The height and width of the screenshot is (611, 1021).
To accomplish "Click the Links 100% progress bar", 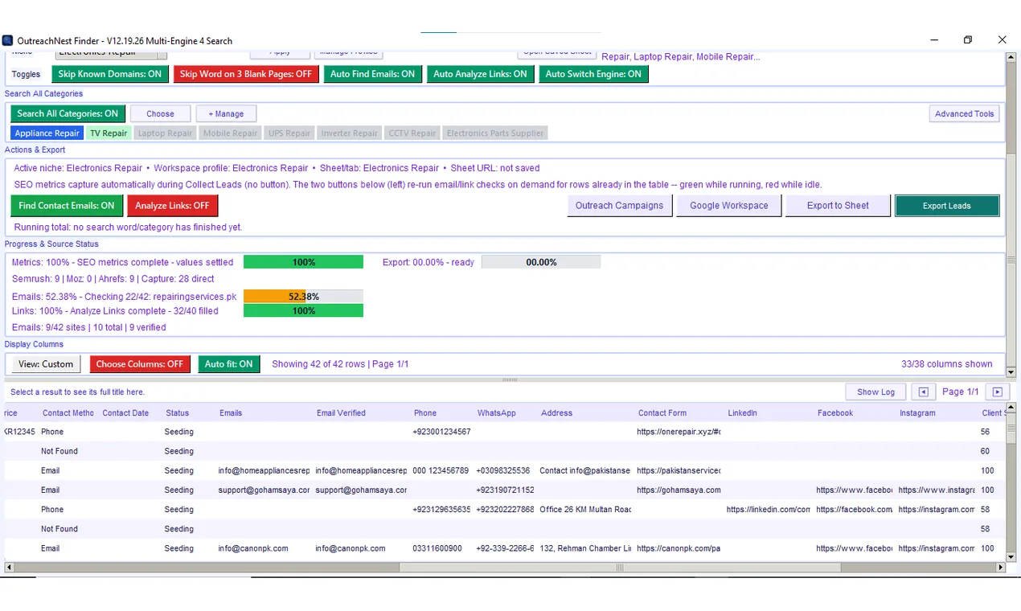I will pos(303,310).
